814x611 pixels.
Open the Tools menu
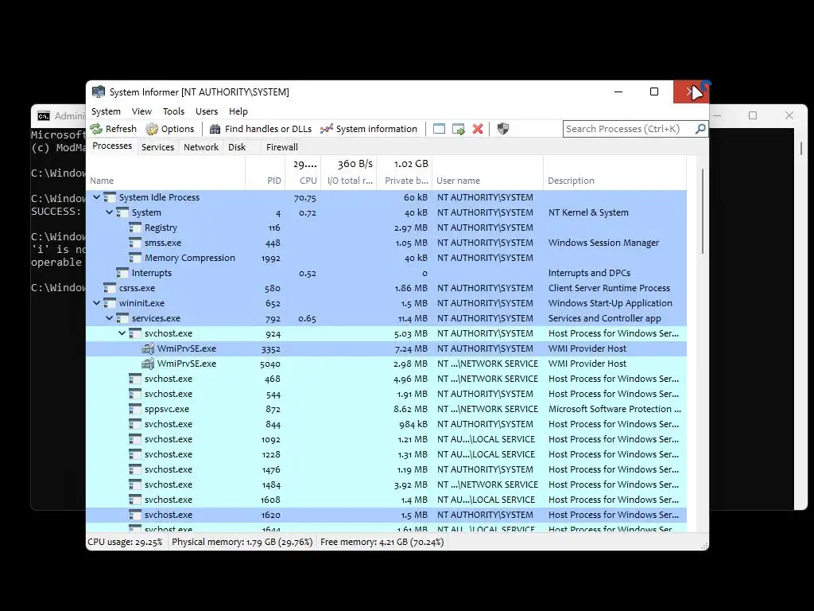173,111
